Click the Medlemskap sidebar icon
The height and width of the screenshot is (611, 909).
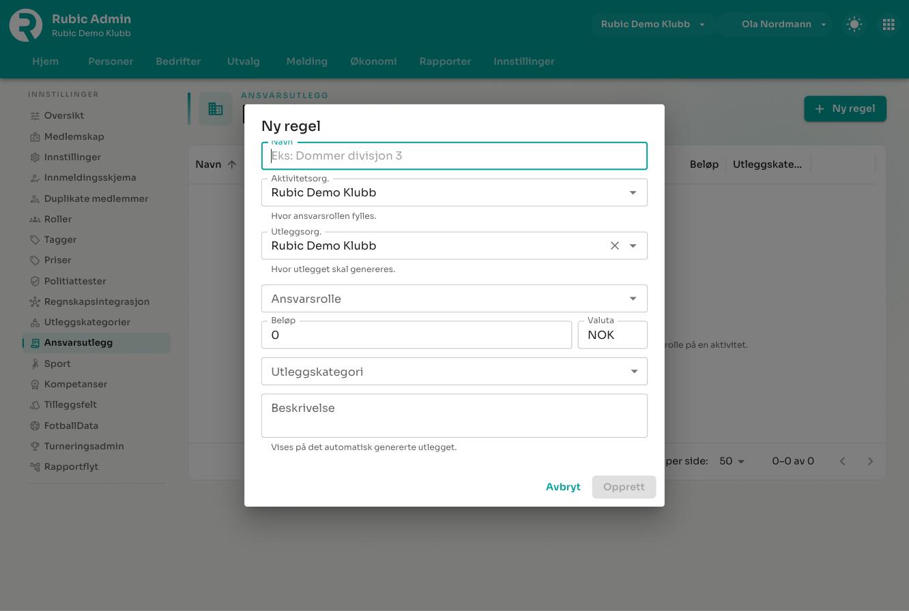point(35,136)
